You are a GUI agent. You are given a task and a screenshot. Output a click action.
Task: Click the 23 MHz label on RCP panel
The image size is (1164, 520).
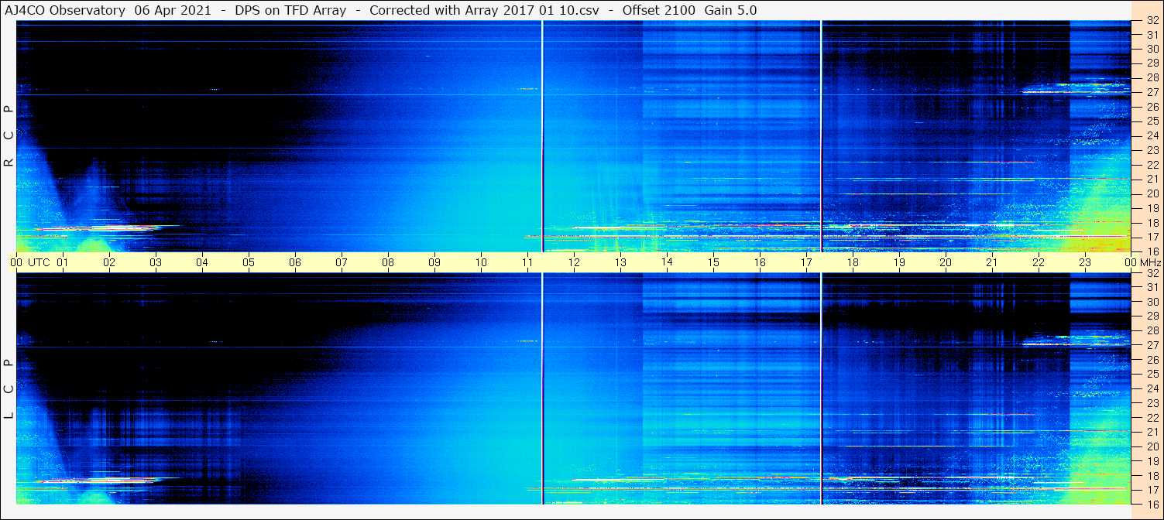tap(1152, 150)
